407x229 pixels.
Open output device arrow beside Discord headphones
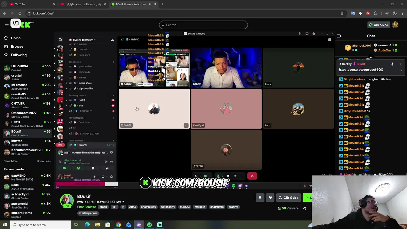click(106, 177)
